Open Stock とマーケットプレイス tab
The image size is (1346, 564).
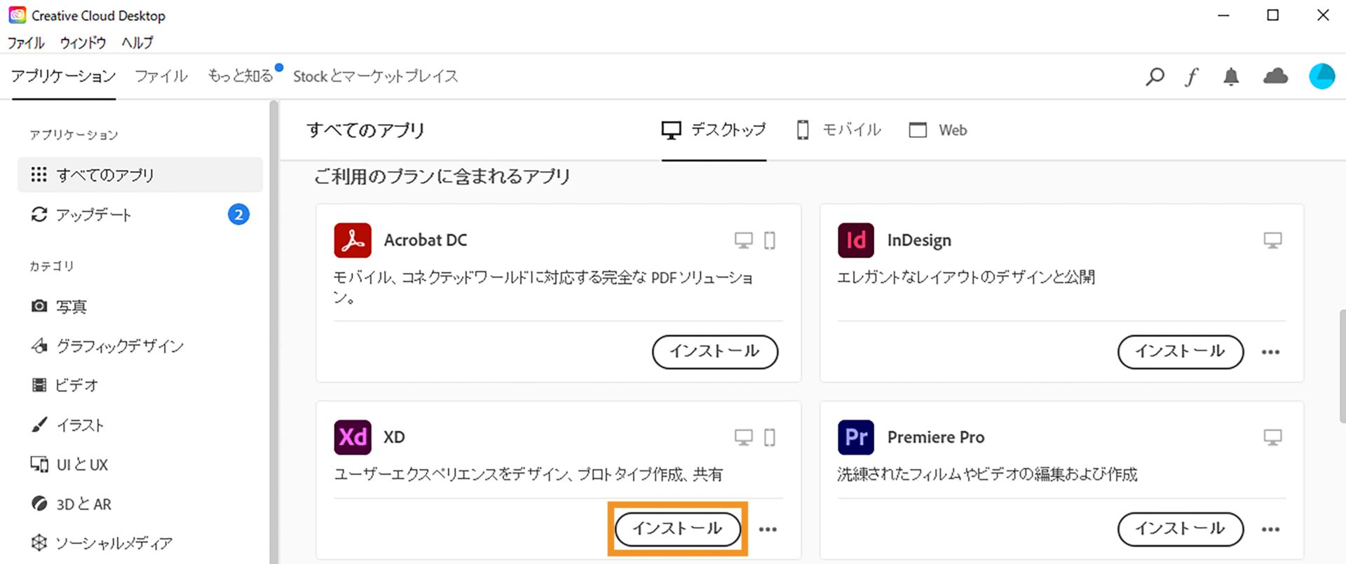point(376,76)
